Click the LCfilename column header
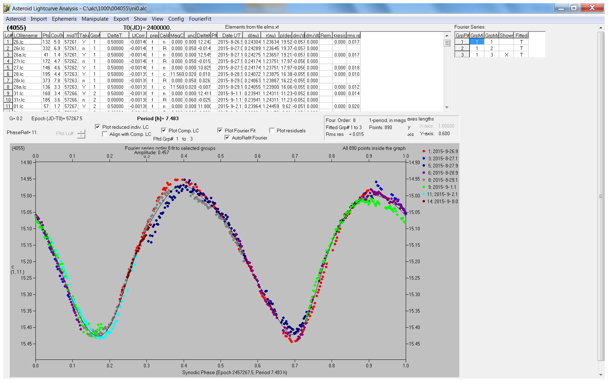The height and width of the screenshot is (382, 608). pos(27,35)
